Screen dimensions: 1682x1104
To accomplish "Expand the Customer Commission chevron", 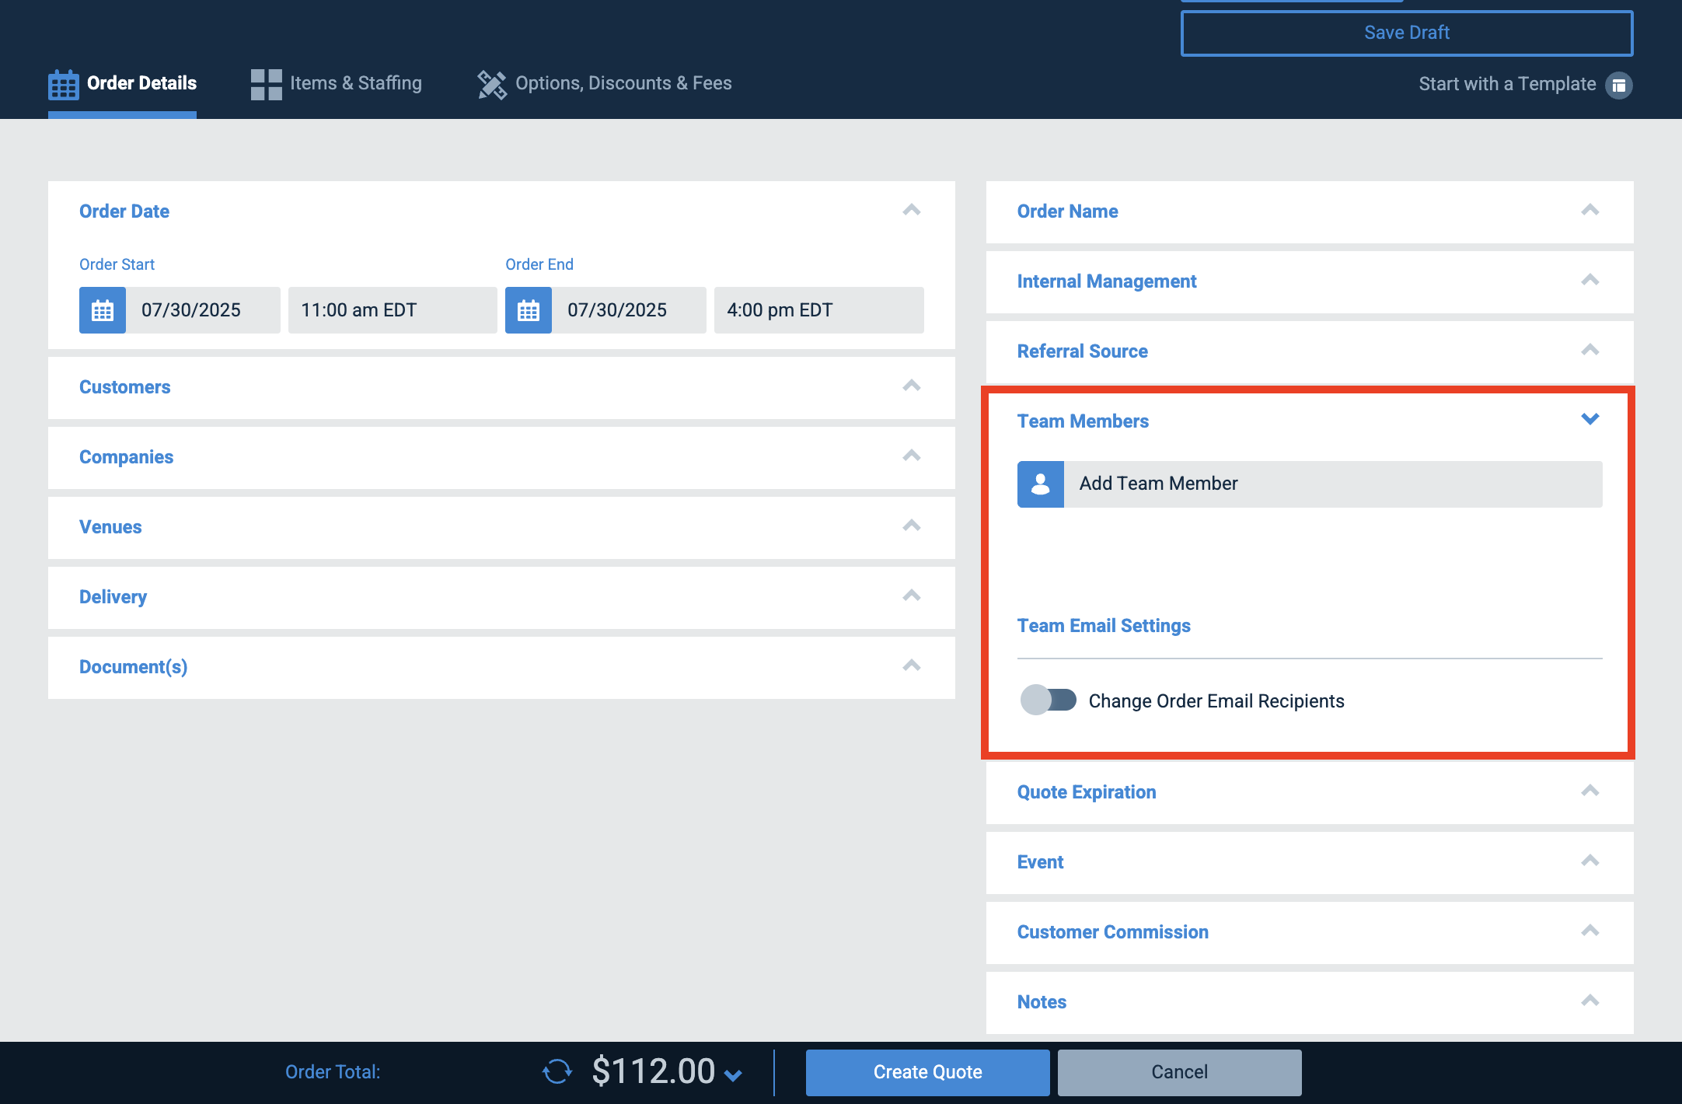I will pyautogui.click(x=1590, y=931).
